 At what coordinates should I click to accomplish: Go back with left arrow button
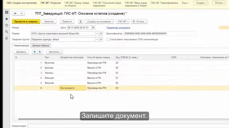pyautogui.click(x=15, y=14)
